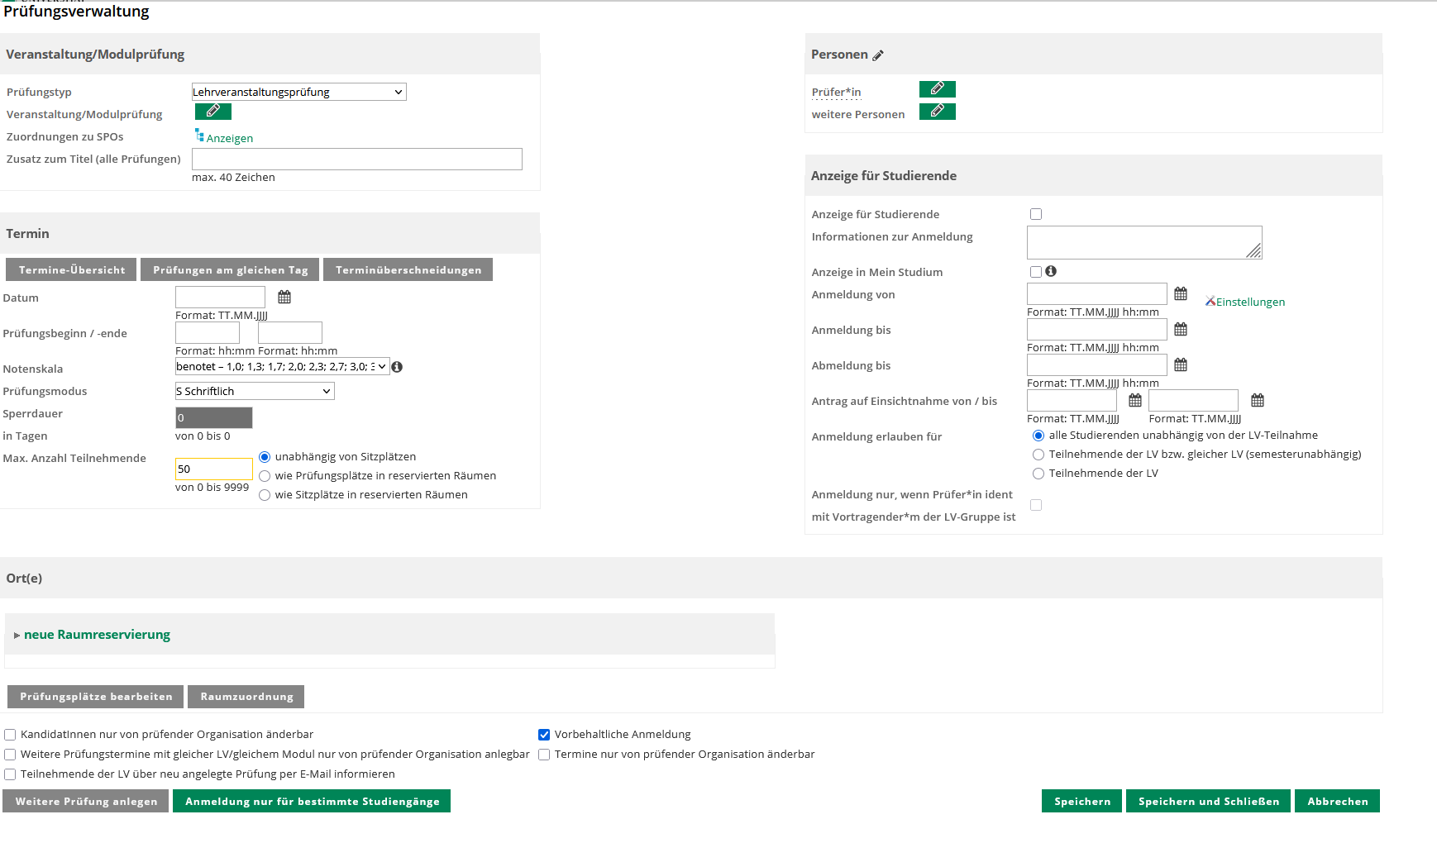Open the Prüfungsmodus dropdown
This screenshot has height=843, width=1437.
tap(255, 391)
